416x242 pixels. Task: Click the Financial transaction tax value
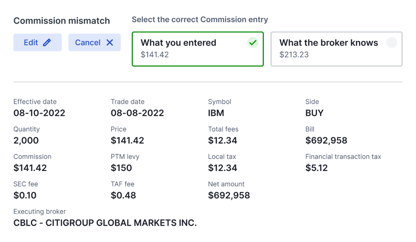(317, 168)
